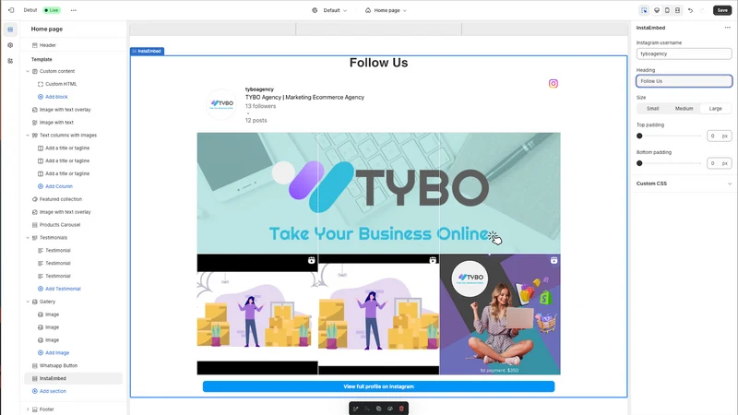Click the plus icon beside Add block
The height and width of the screenshot is (415, 738).
pos(41,97)
